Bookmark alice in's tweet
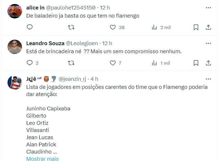This screenshot has width=218, height=161. 196,27
